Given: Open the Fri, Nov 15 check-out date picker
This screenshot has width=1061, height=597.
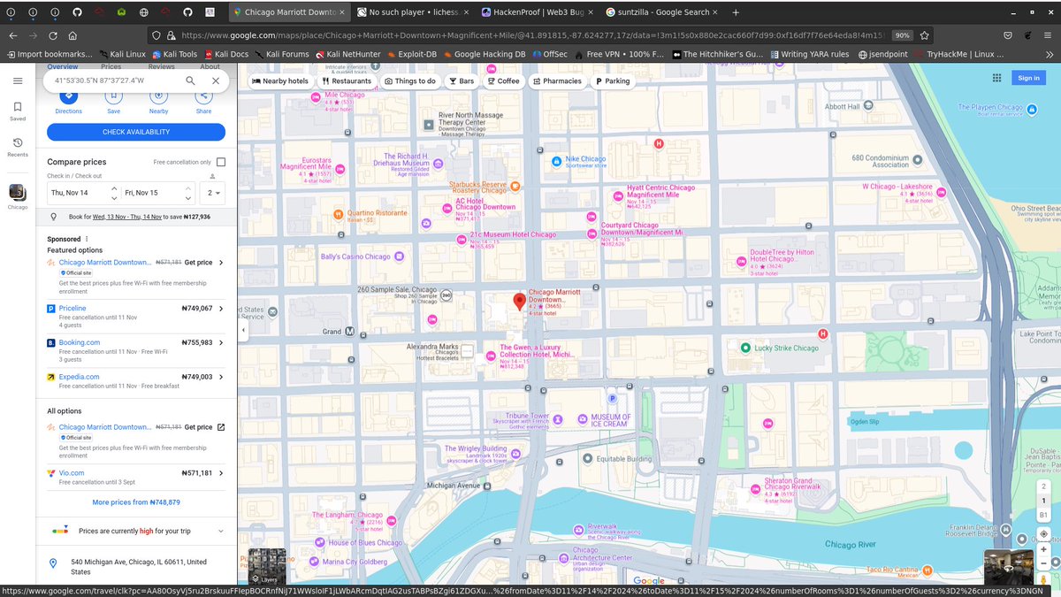Looking at the screenshot, I should (x=157, y=192).
